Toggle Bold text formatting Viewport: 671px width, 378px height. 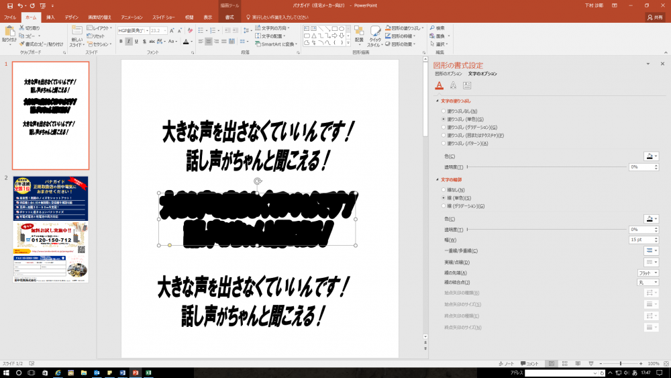(121, 42)
